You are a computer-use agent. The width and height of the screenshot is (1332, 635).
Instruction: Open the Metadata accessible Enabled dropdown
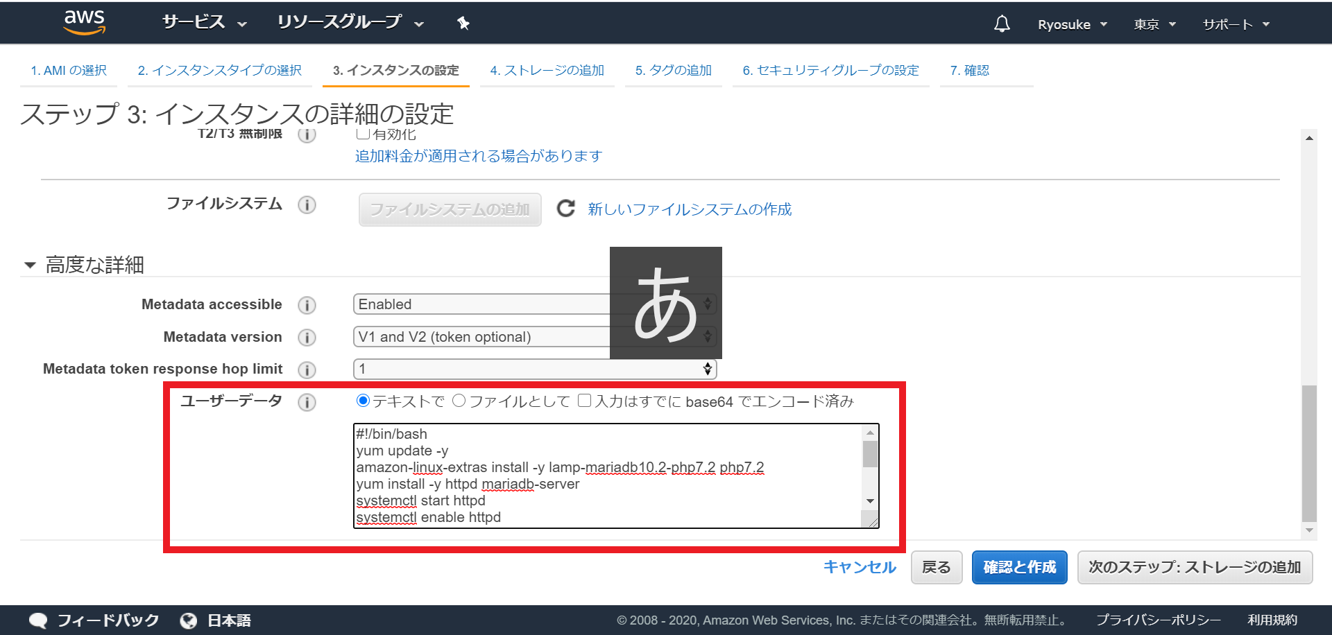534,304
